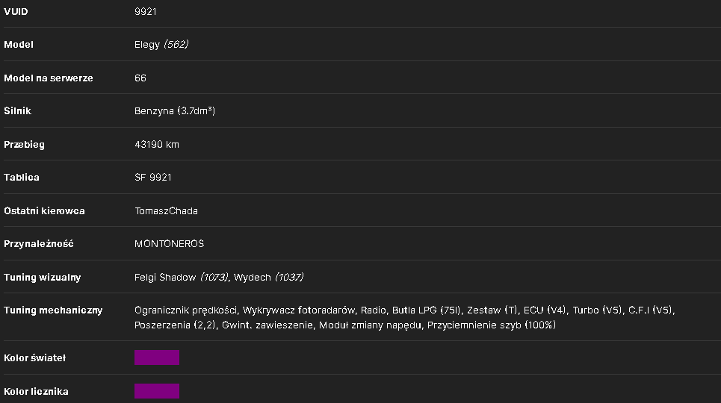Click the Gwint. zawieszenie tuning item
Viewport: 721px width, 403px height.
pos(267,325)
